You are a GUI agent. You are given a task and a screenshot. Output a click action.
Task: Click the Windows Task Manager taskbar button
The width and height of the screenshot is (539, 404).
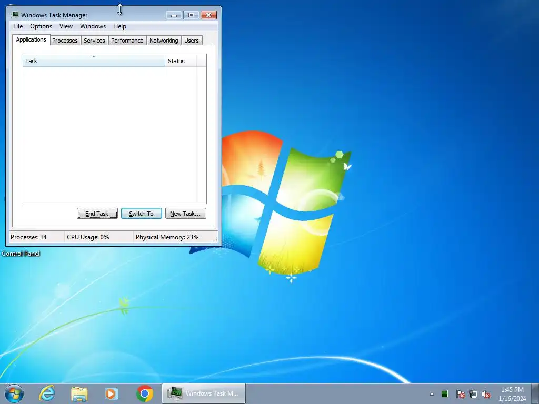(204, 393)
